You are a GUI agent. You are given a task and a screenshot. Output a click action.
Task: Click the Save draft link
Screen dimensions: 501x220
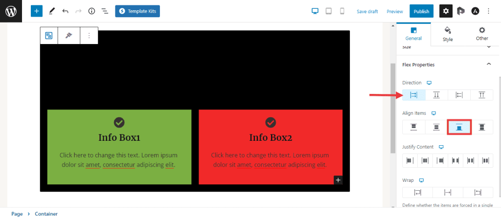tap(367, 11)
